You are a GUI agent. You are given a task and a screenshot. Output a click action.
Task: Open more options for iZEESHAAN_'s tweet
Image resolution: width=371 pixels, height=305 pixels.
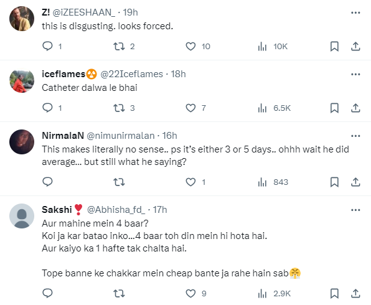pos(355,13)
